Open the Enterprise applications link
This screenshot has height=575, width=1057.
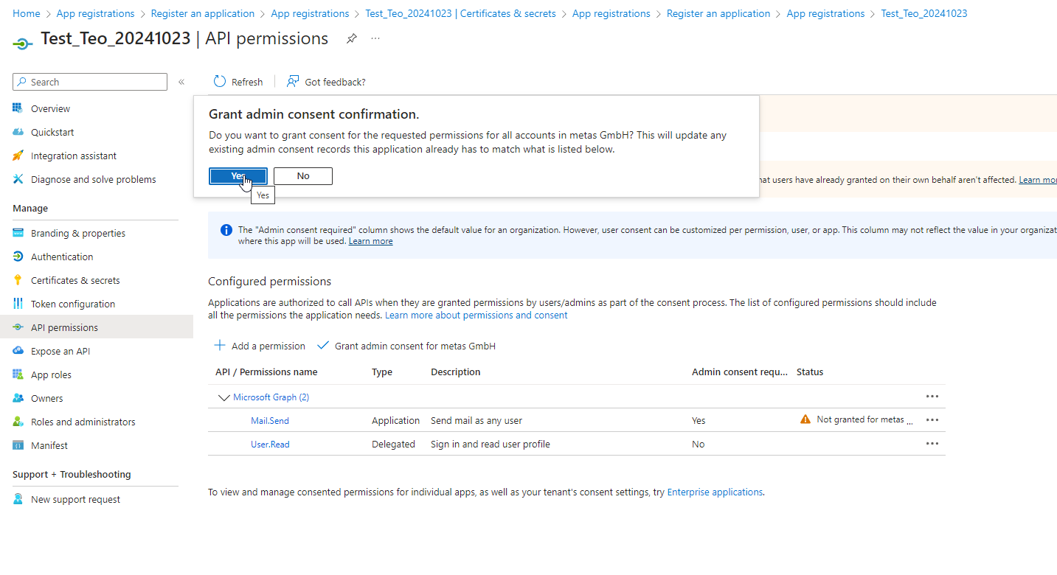[715, 492]
